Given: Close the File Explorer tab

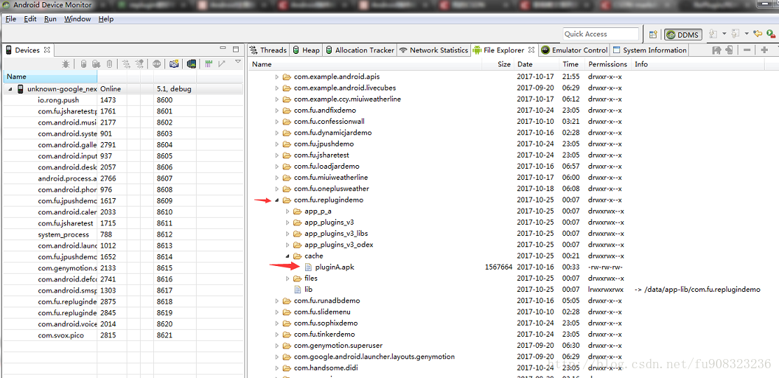Looking at the screenshot, I should point(531,50).
